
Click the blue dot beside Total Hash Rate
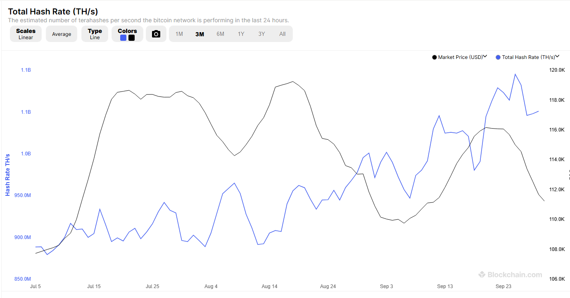point(498,57)
